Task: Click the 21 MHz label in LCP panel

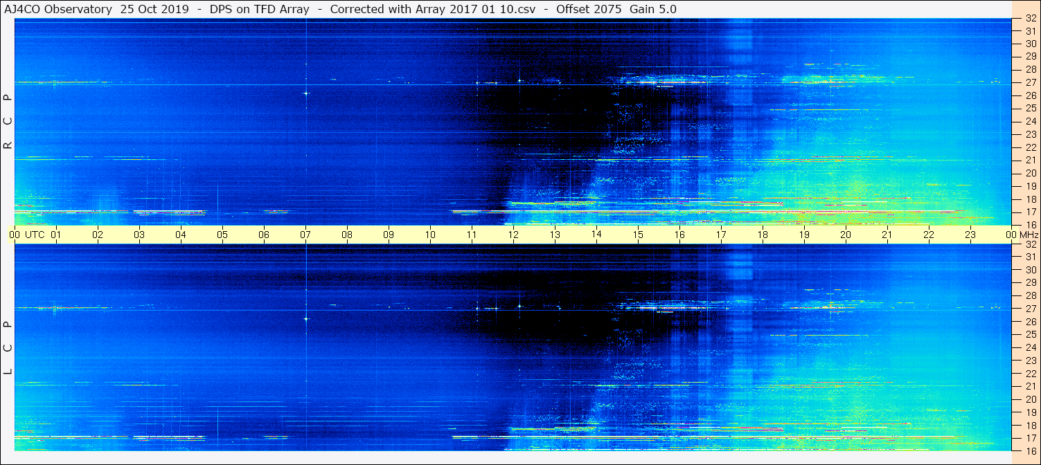Action: point(1031,386)
